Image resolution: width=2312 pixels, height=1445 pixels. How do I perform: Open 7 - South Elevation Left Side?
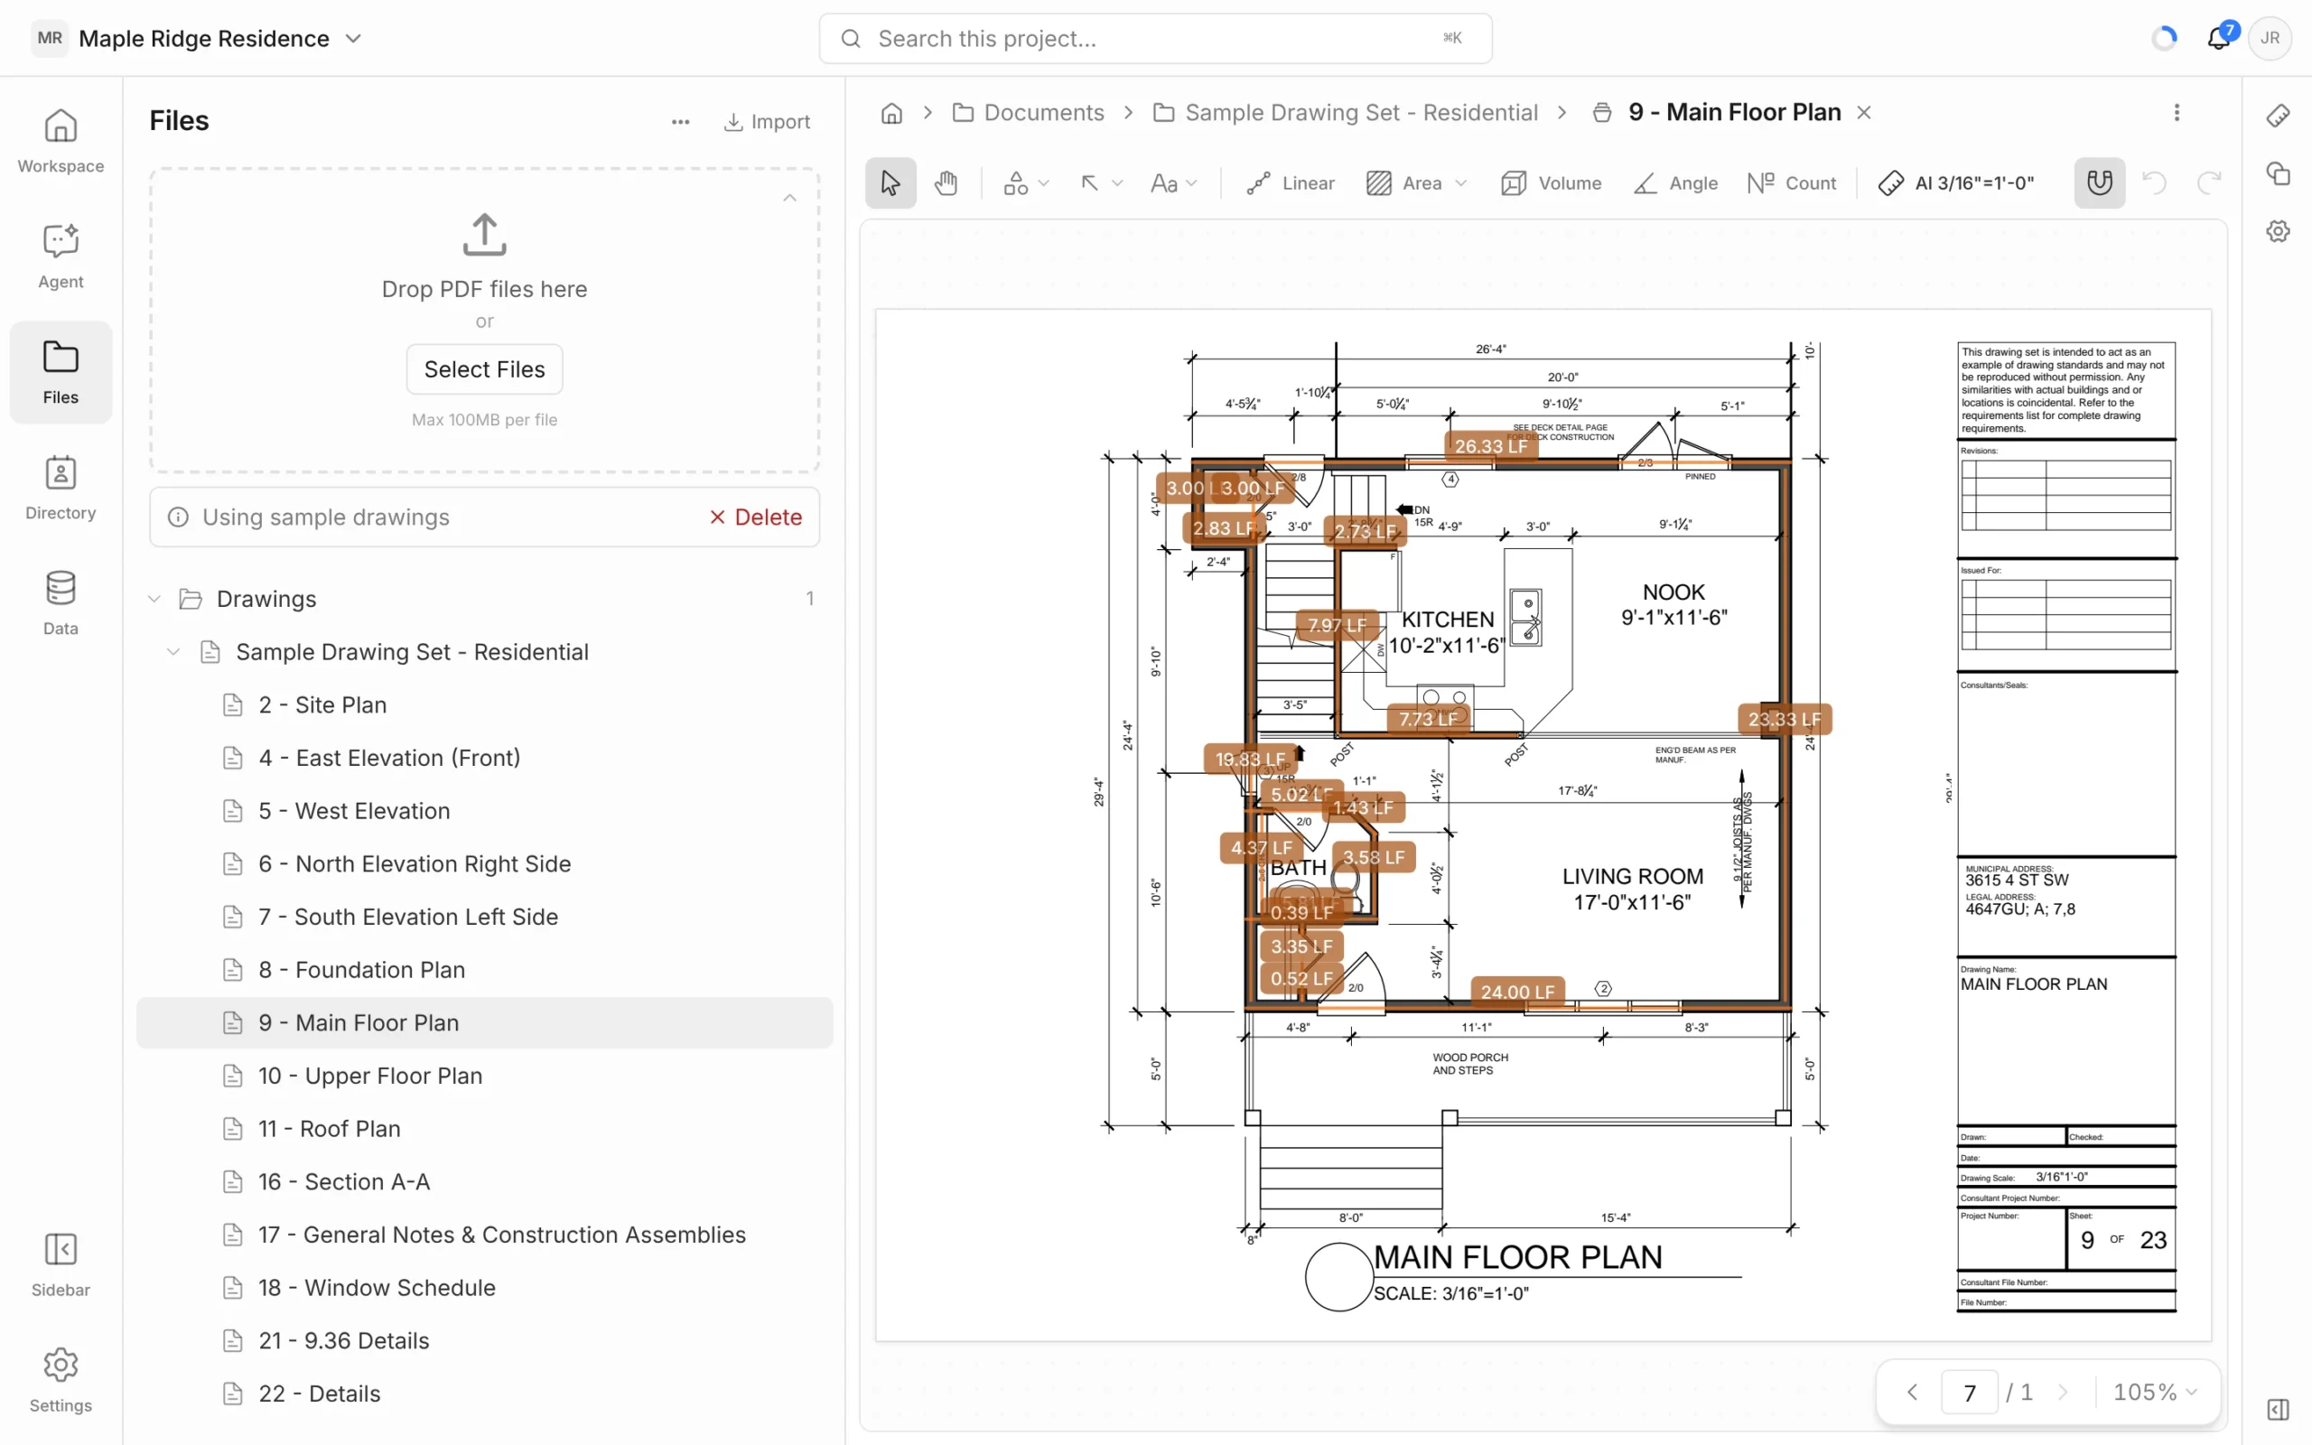(484, 917)
